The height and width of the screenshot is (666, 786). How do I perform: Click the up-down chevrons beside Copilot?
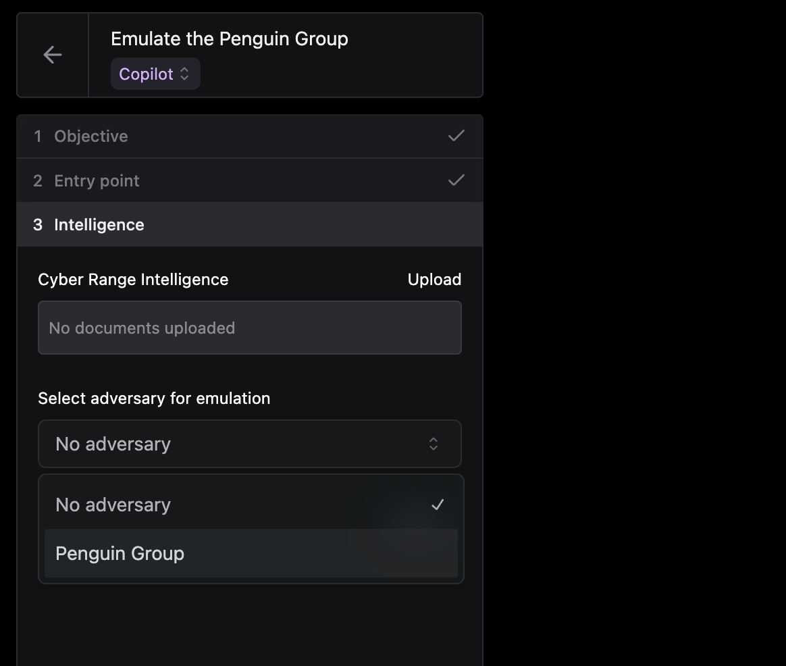[184, 74]
